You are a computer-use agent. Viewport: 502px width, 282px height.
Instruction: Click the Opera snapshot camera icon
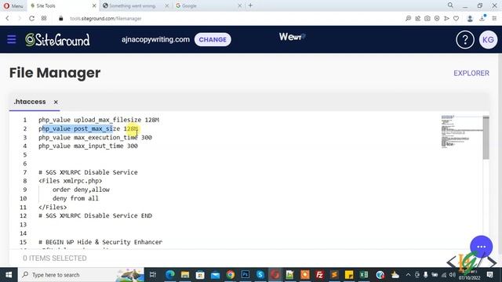tap(427, 19)
